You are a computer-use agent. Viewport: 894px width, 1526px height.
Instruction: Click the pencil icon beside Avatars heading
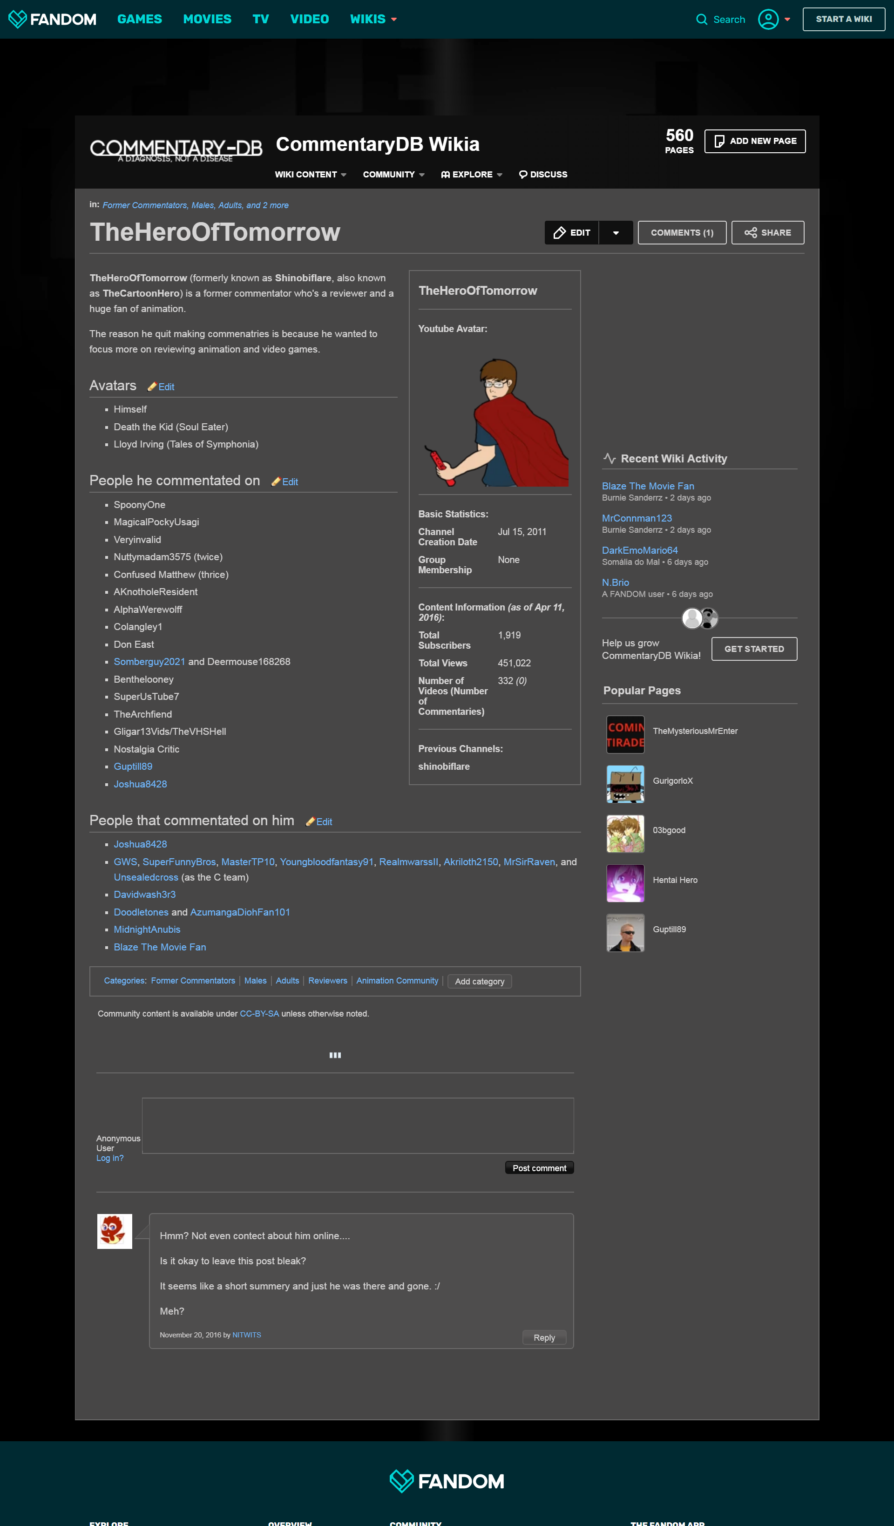pos(152,387)
